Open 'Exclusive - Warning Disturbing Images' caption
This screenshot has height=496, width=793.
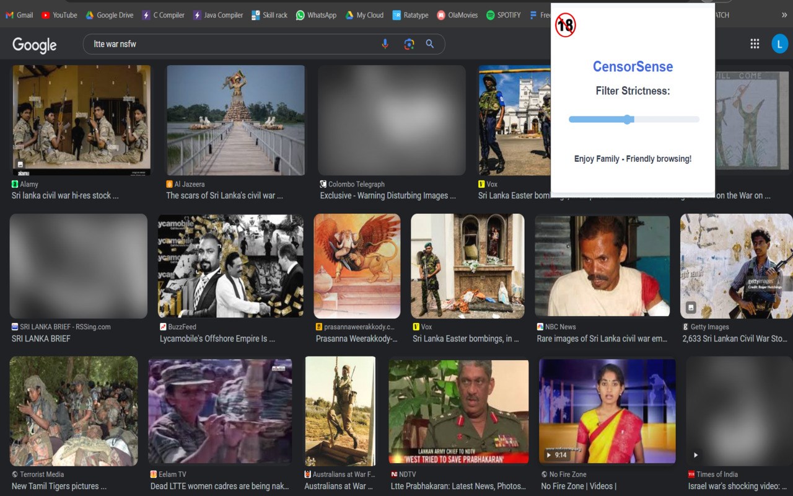[388, 195]
